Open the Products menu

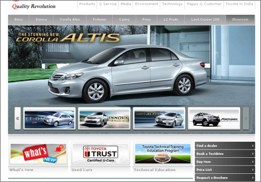tap(87, 4)
